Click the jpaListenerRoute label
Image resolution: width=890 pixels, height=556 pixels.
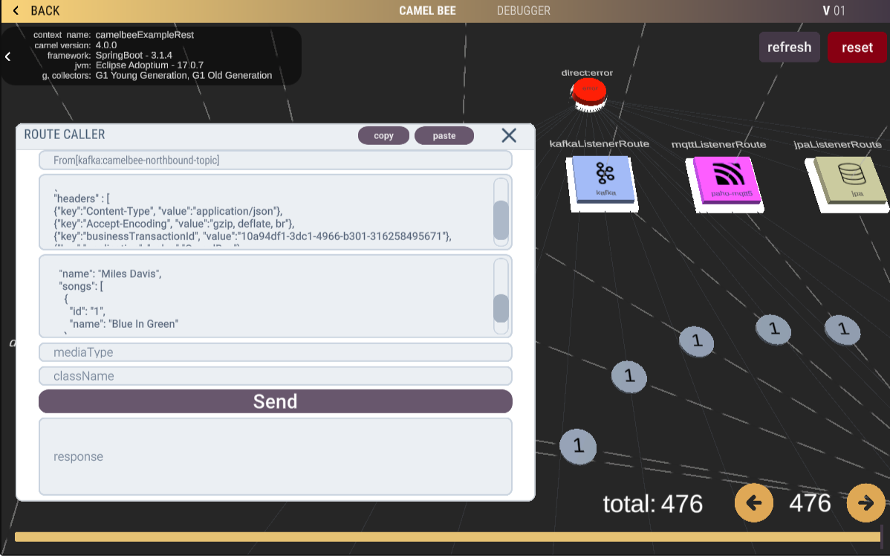point(838,145)
